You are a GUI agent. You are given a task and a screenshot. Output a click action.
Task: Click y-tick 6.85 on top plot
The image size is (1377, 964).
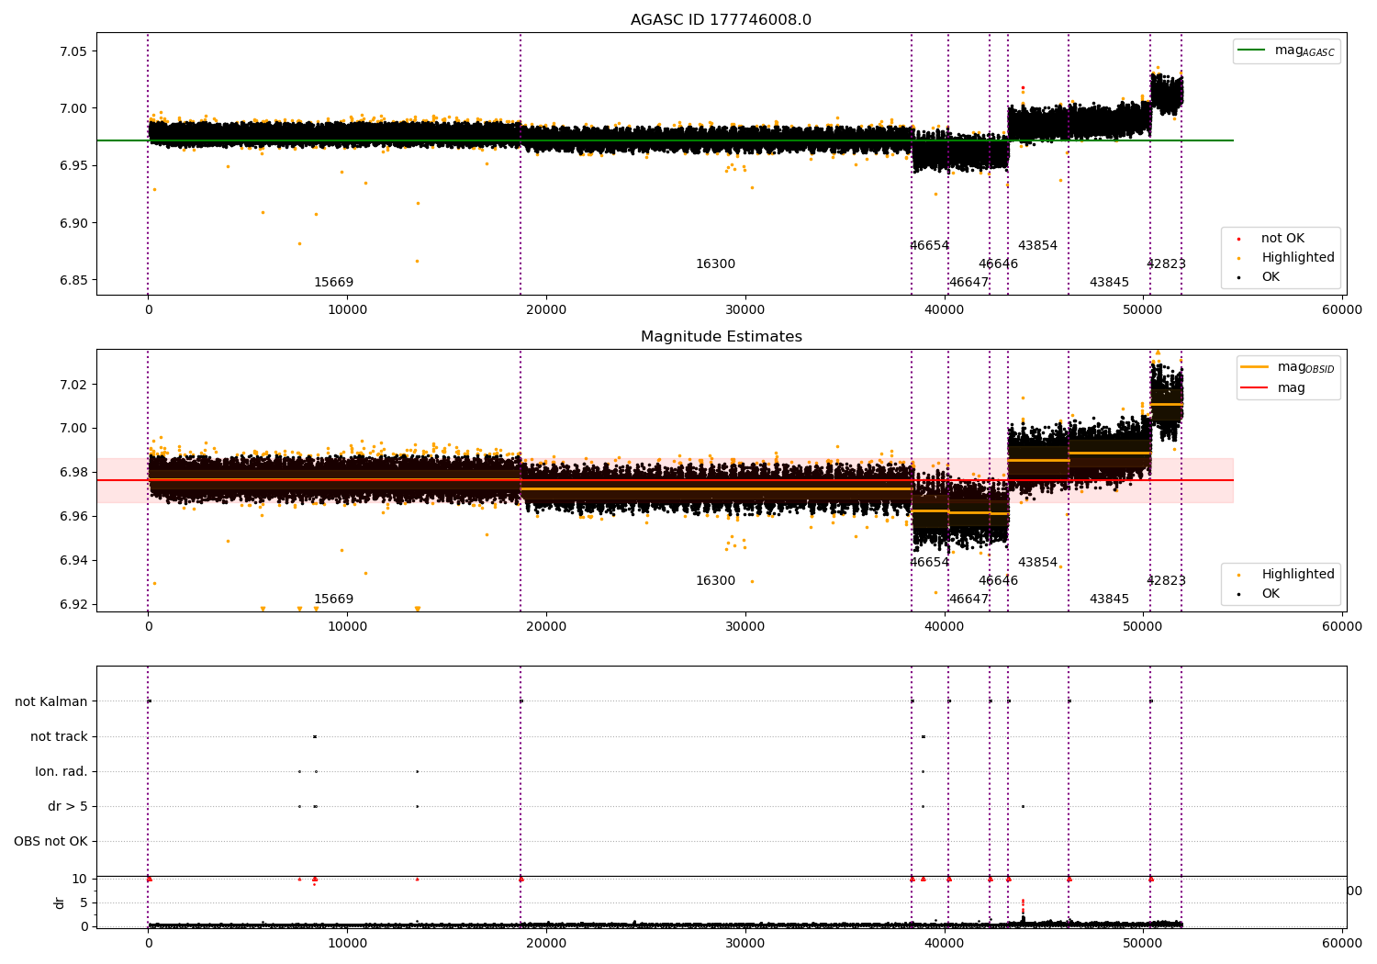pos(74,281)
